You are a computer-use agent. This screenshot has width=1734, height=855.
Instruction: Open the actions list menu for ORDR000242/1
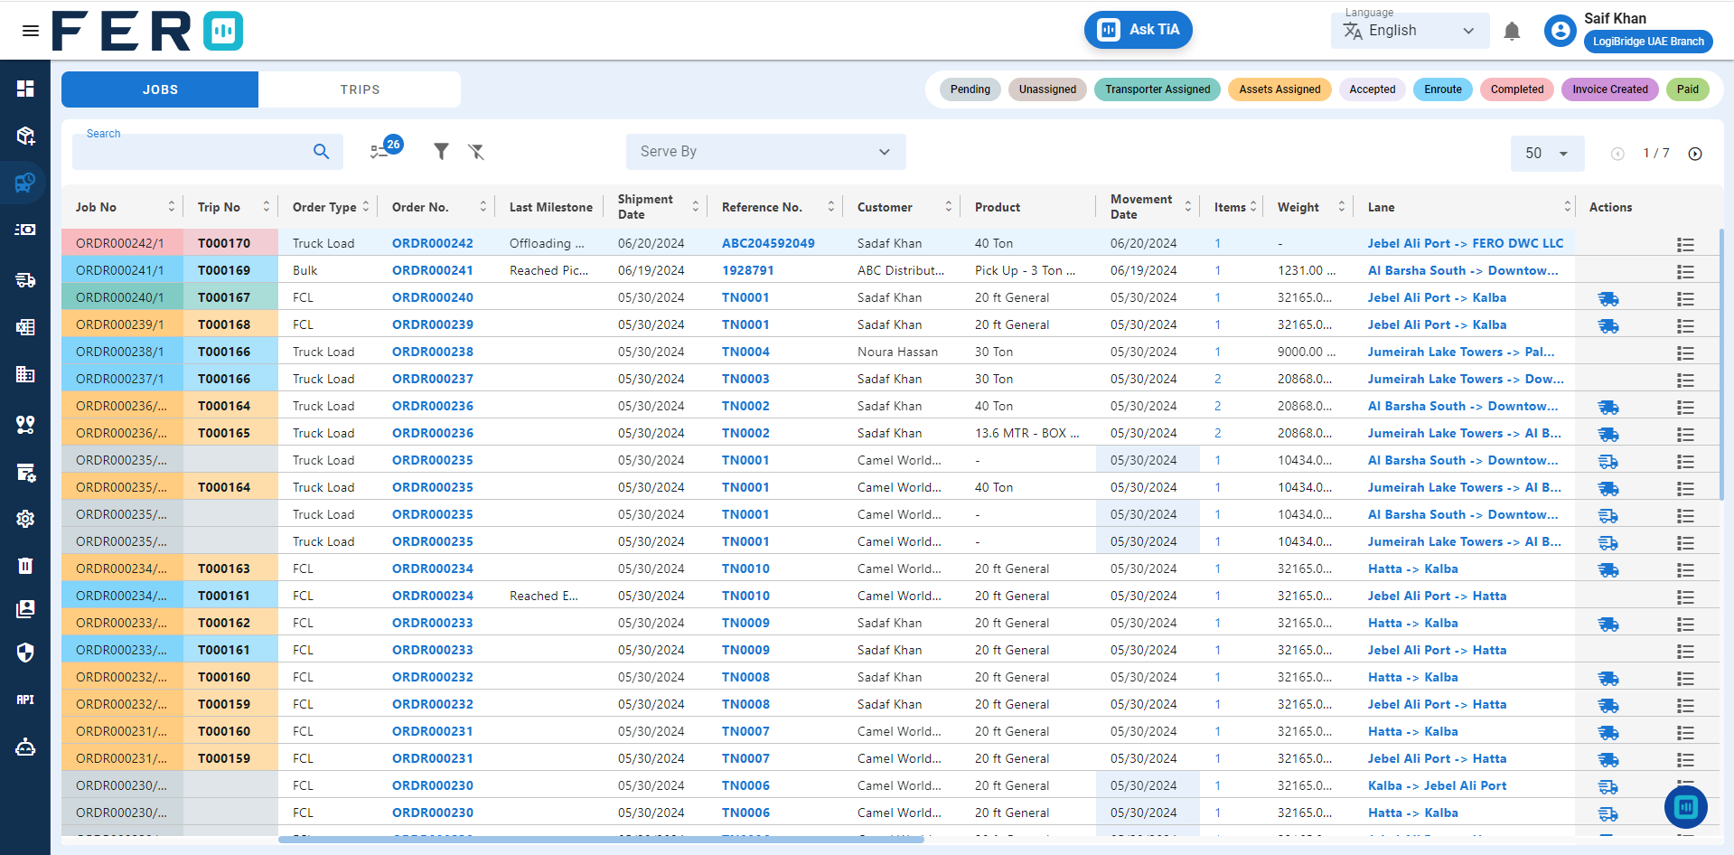coord(1684,244)
